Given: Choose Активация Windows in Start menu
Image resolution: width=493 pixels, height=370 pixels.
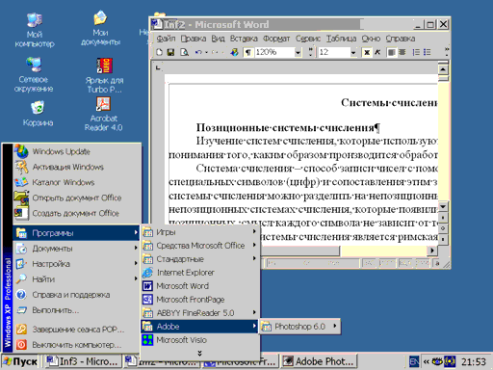Looking at the screenshot, I should point(77,167).
